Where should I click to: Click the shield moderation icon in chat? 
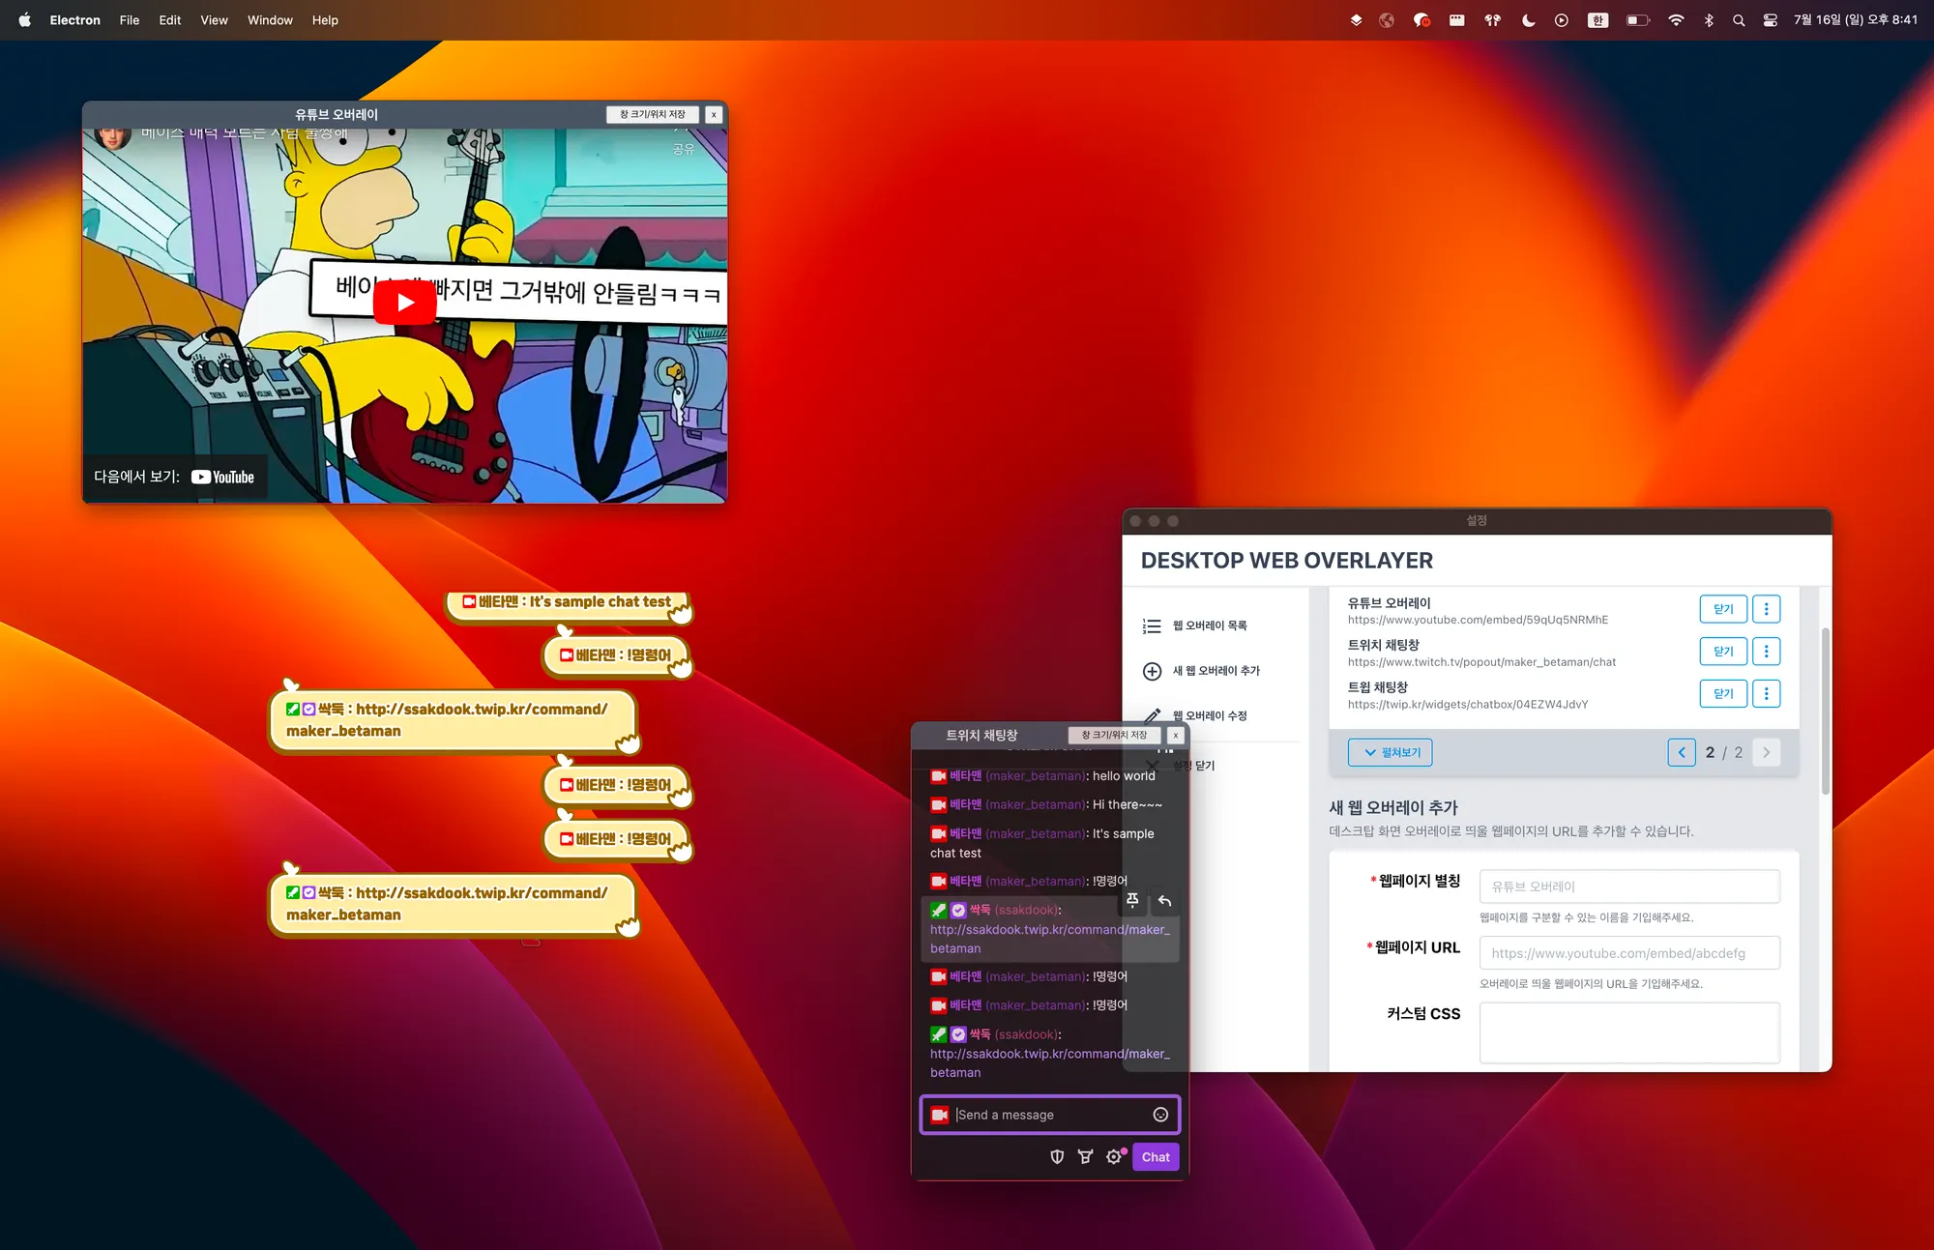[x=1057, y=1157]
